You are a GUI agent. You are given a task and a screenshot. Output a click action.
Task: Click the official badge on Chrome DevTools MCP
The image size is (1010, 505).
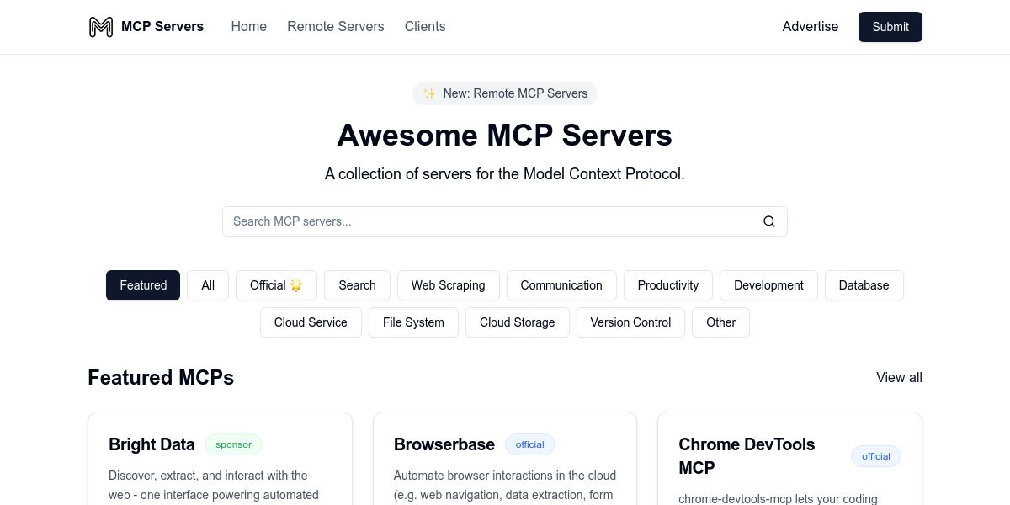point(876,456)
